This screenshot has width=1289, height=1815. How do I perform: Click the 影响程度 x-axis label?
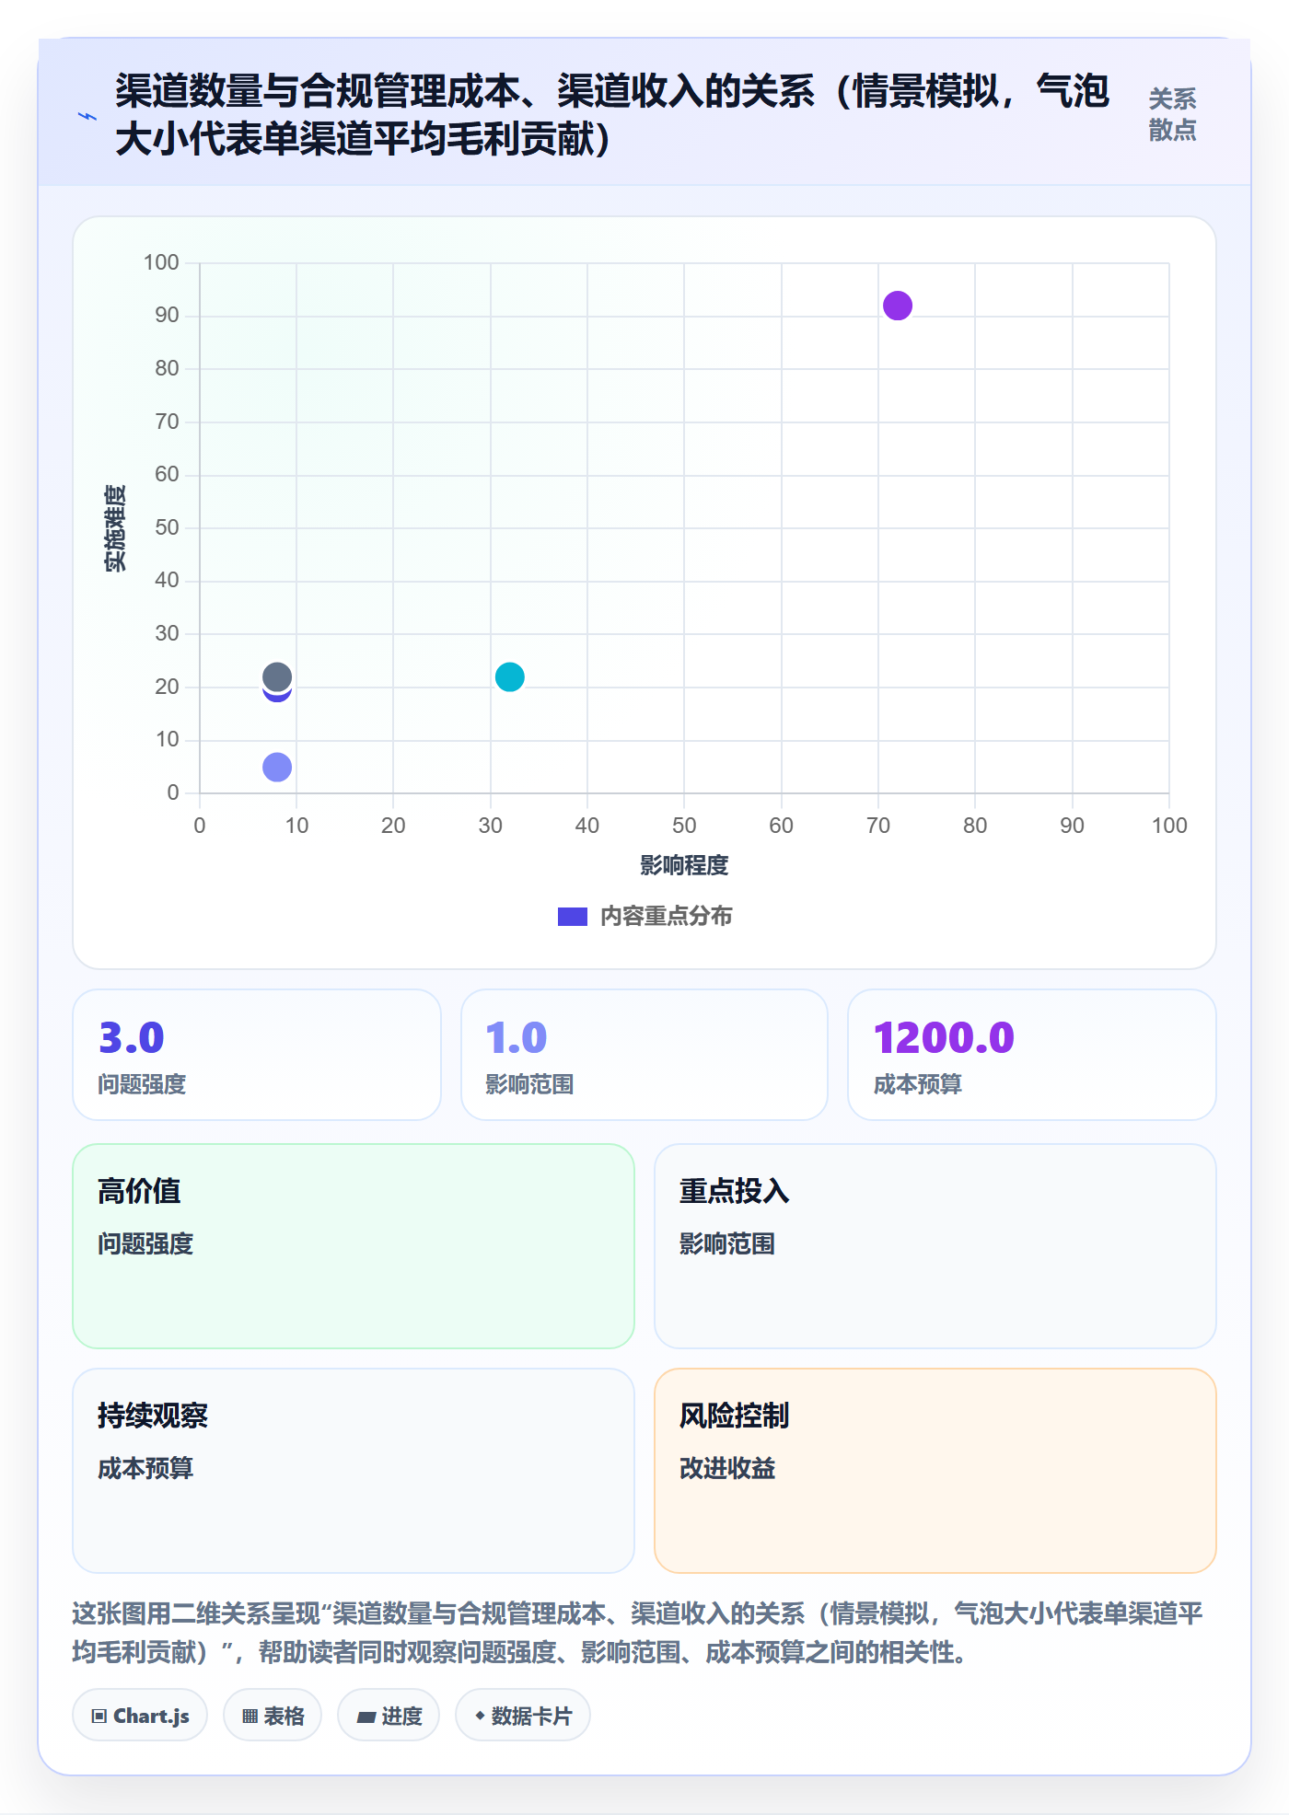[684, 865]
